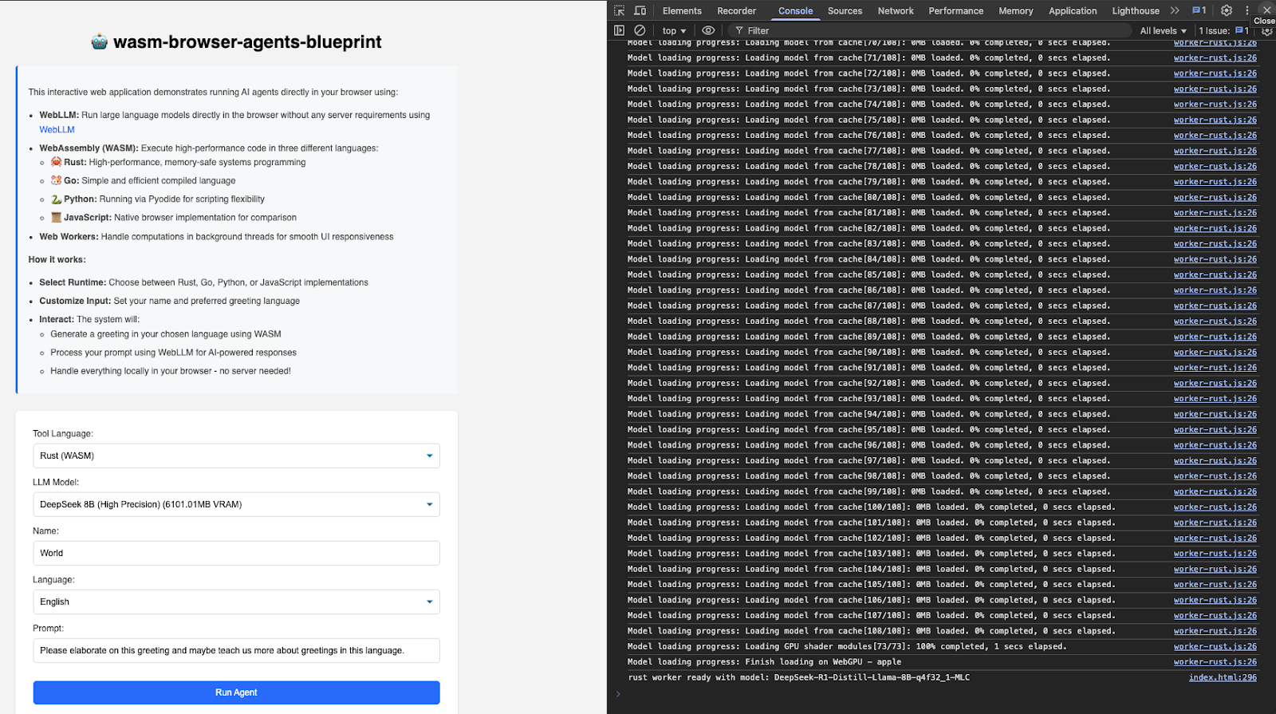The width and height of the screenshot is (1276, 714).
Task: Switch to the Network tab
Action: click(x=896, y=11)
